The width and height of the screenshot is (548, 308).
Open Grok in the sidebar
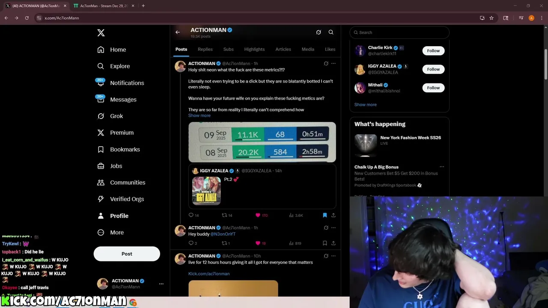coord(110,116)
